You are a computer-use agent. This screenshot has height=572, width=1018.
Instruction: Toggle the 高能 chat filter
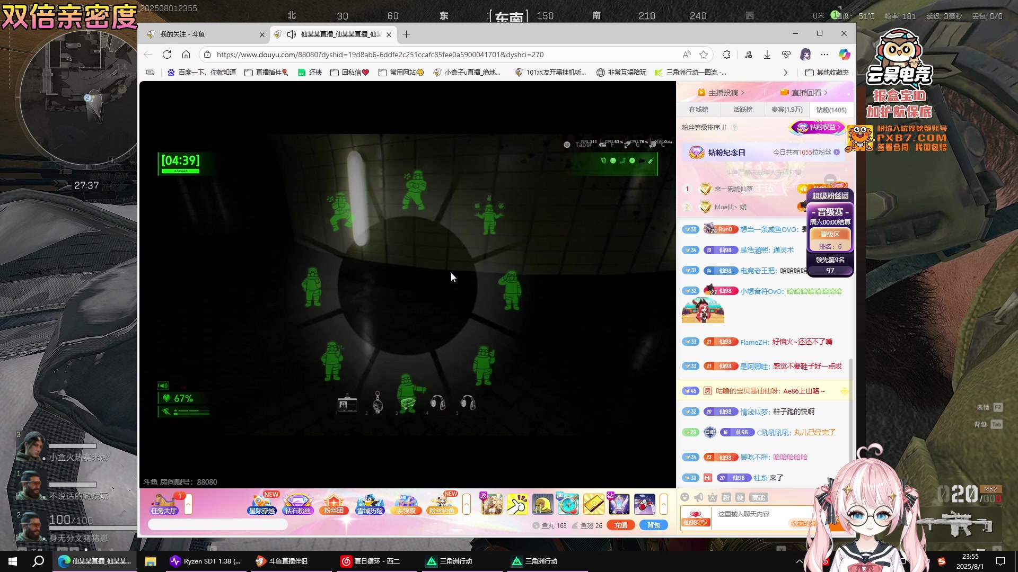[x=759, y=497]
